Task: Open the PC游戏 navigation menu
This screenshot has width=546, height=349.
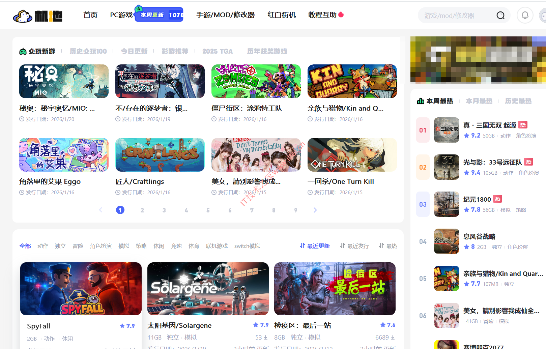Action: tap(121, 15)
